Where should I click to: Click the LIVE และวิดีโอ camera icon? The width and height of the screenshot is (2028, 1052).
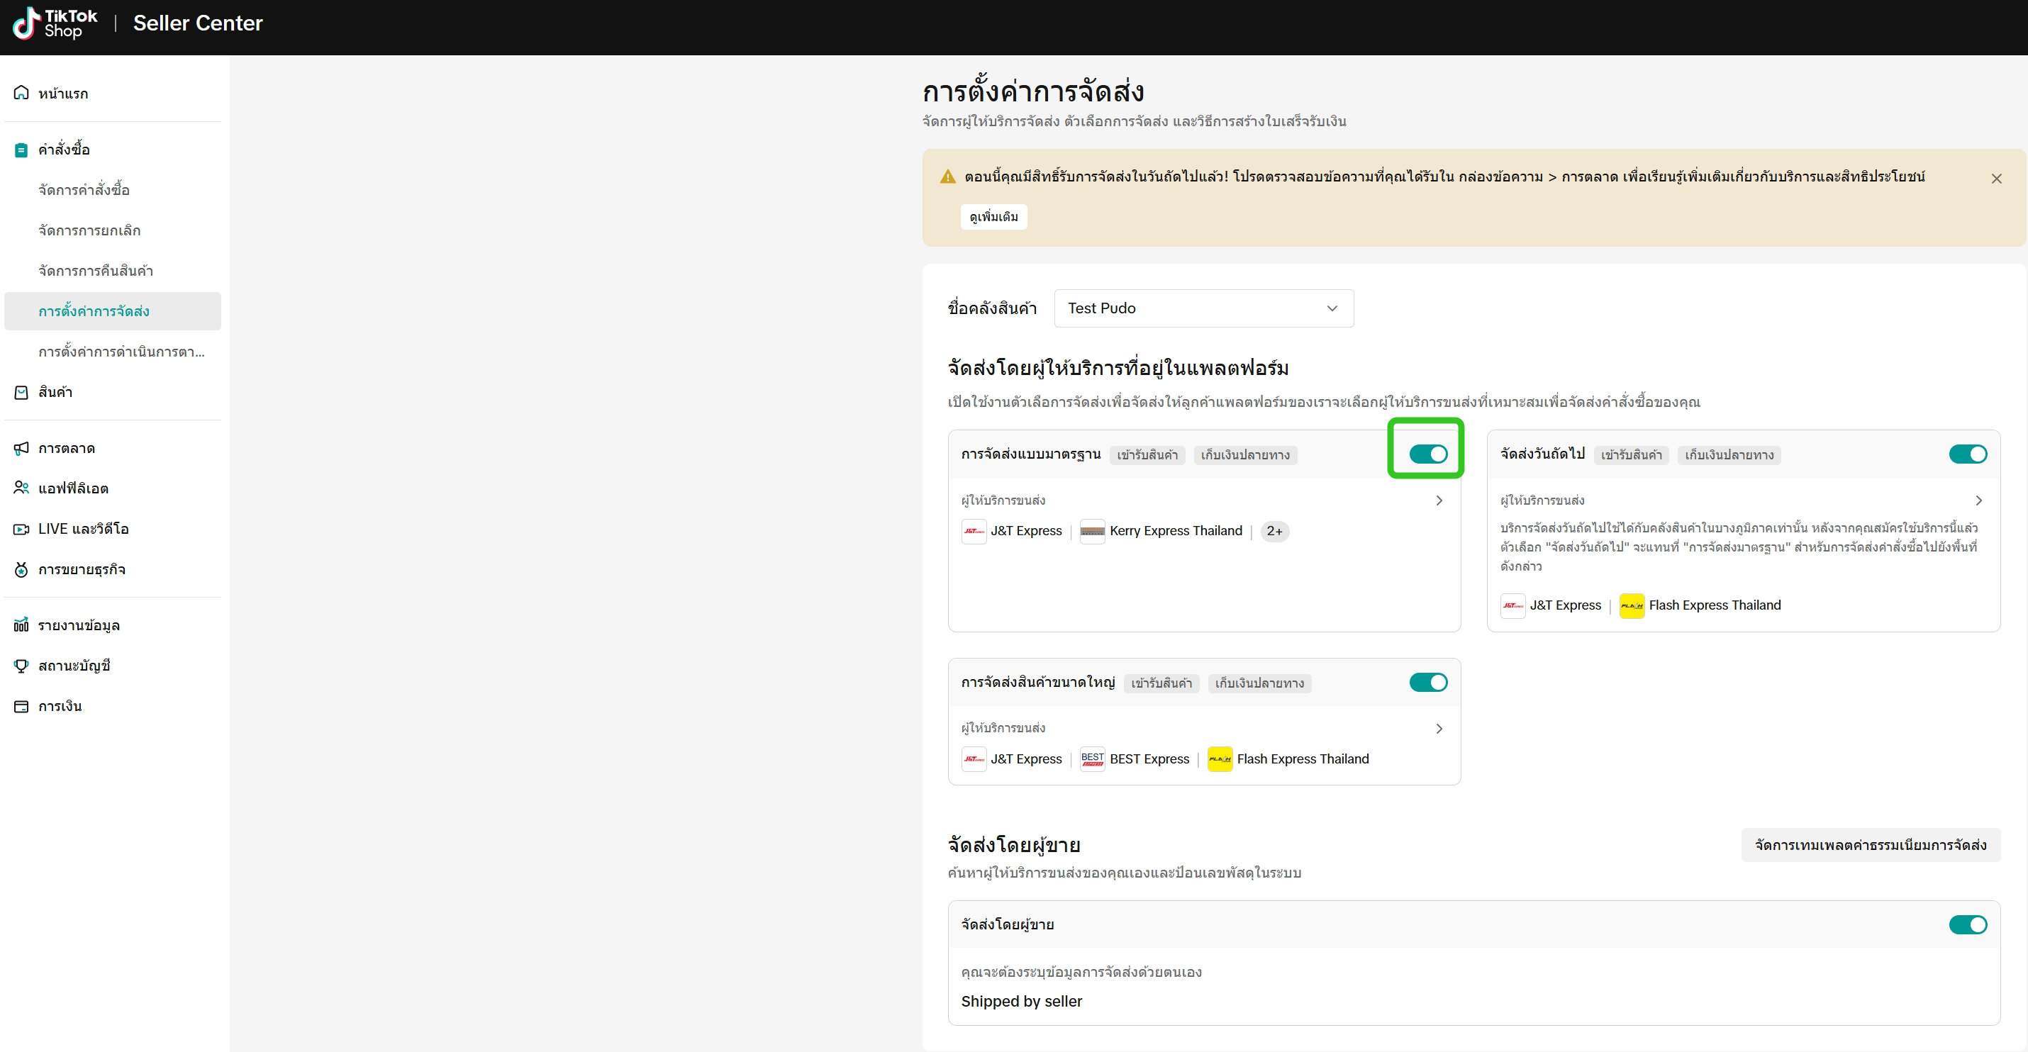click(21, 529)
